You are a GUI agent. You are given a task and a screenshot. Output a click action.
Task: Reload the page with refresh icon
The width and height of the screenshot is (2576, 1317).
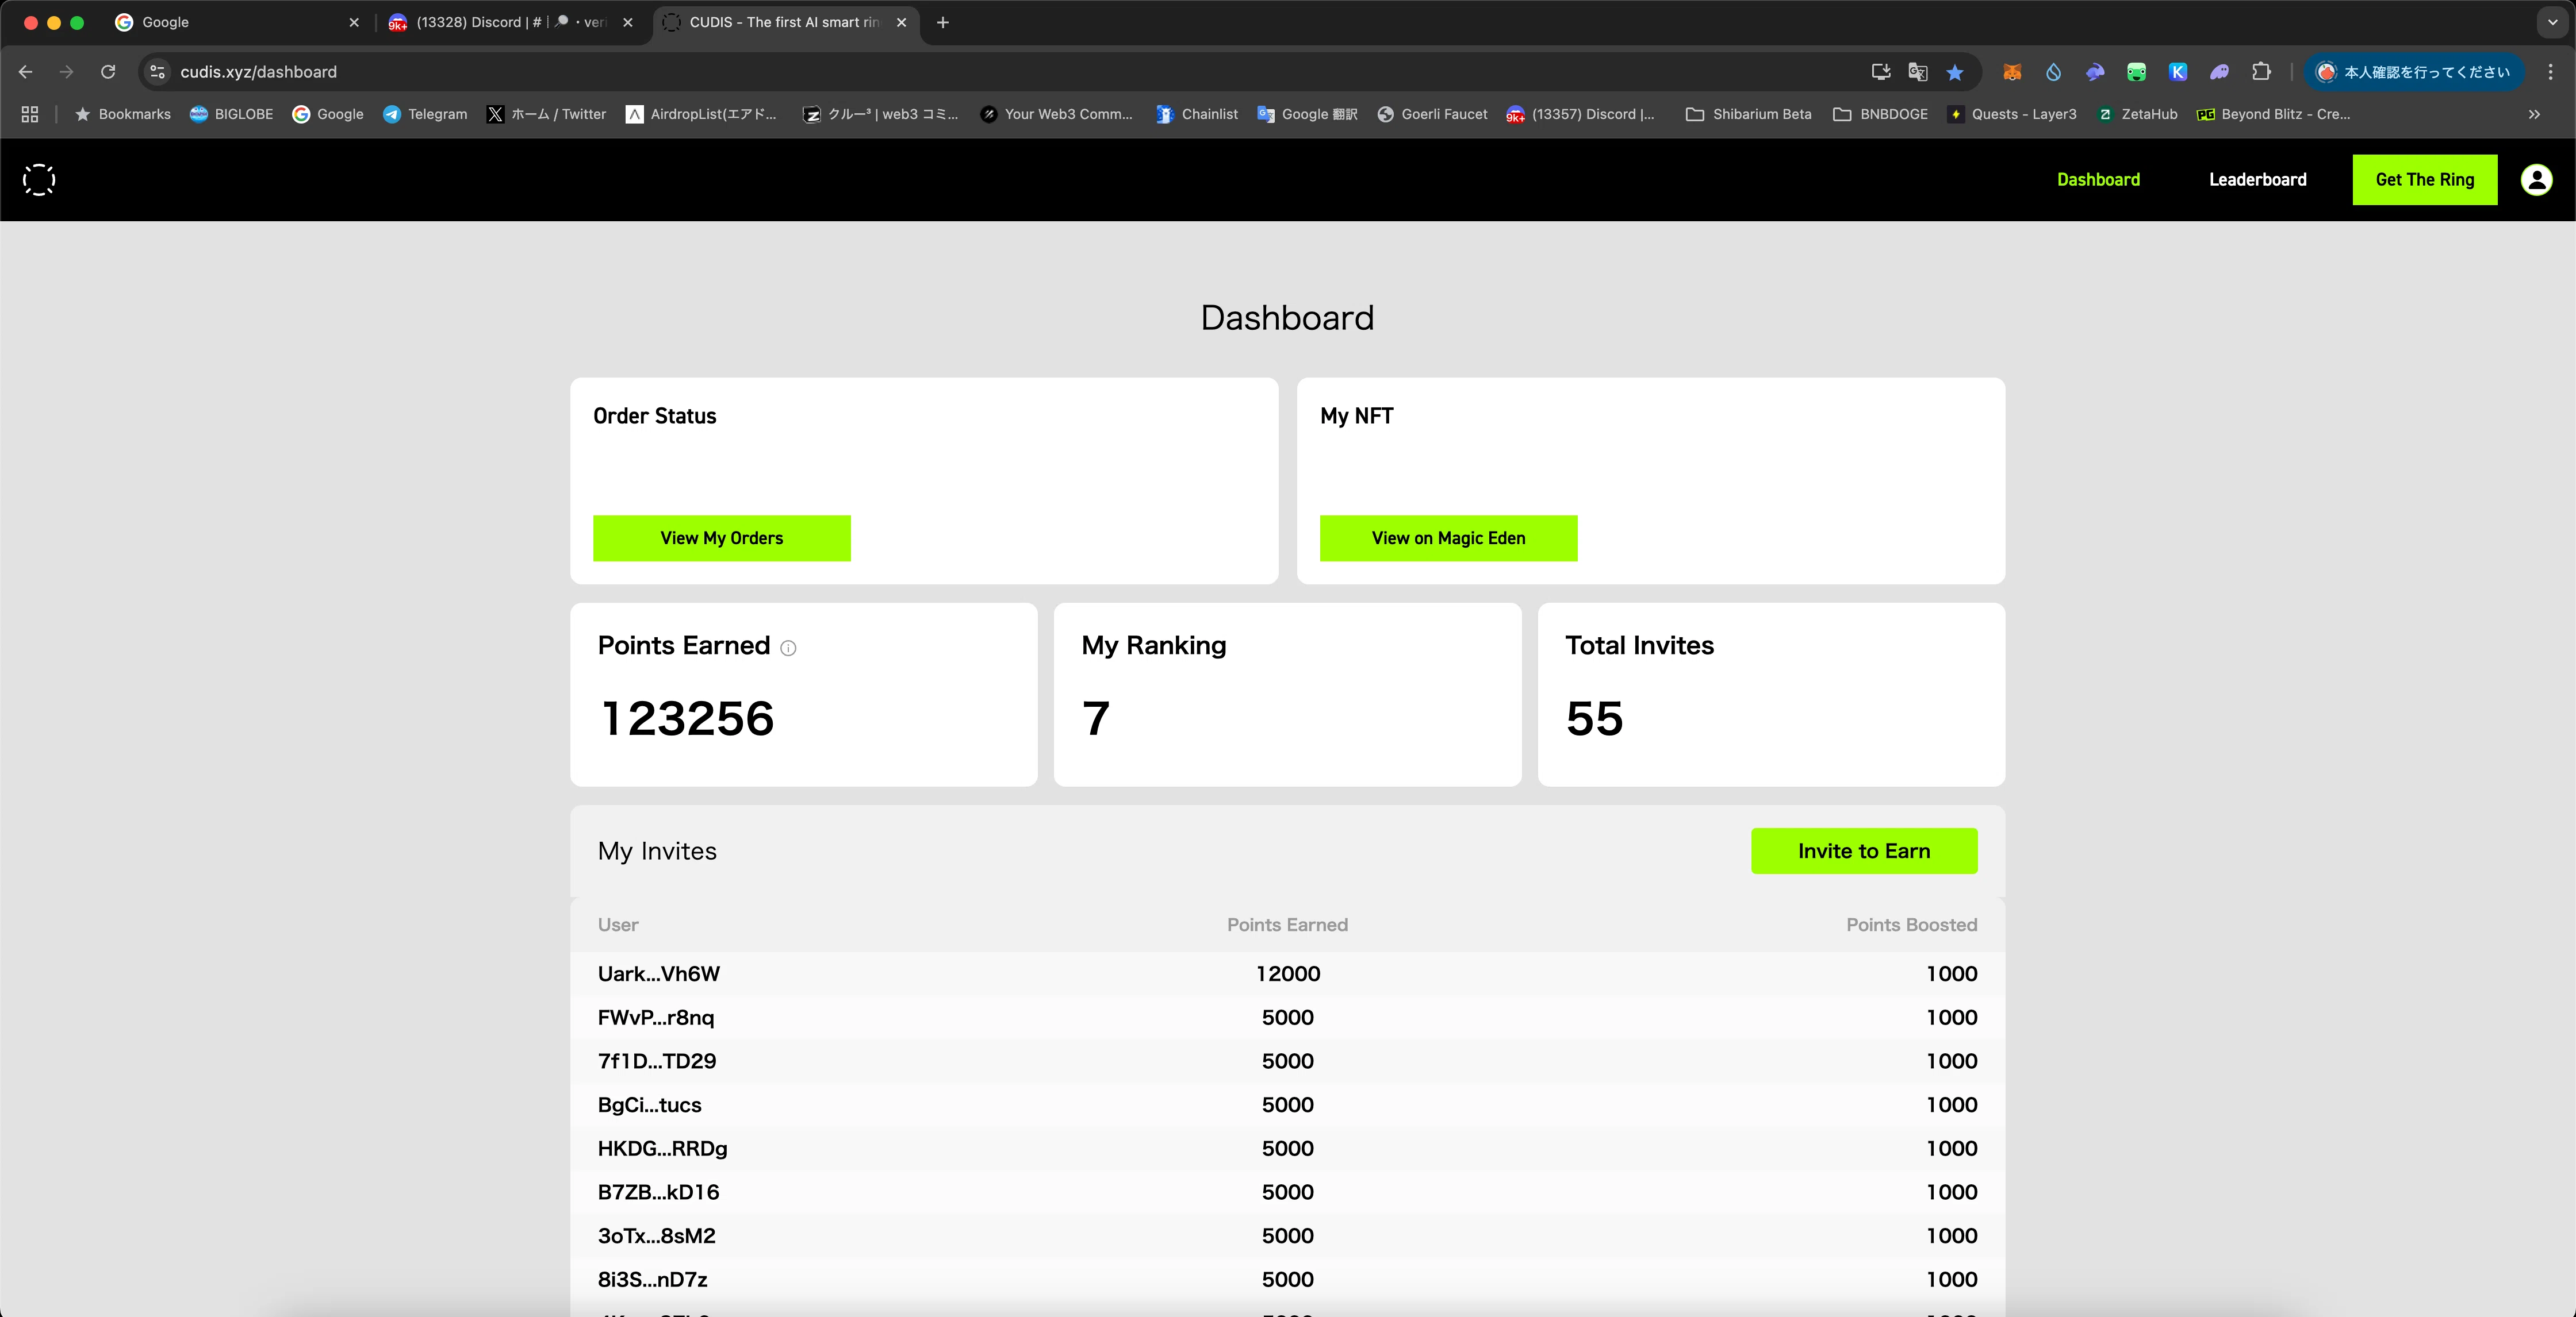point(108,72)
